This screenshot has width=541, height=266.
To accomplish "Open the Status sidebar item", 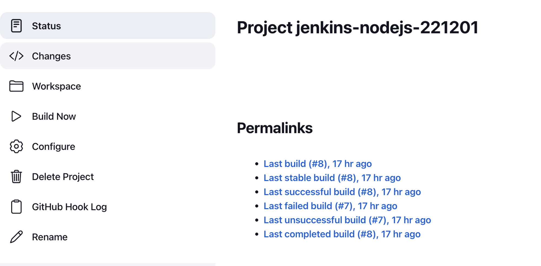I will [108, 26].
